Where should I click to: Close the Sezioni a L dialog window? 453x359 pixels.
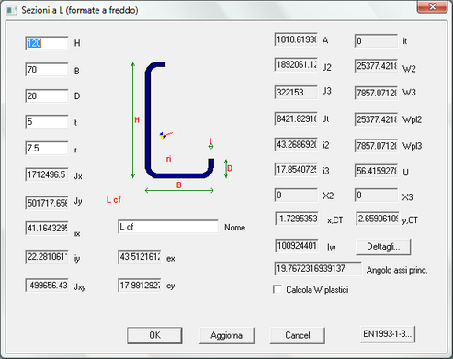tap(432, 6)
